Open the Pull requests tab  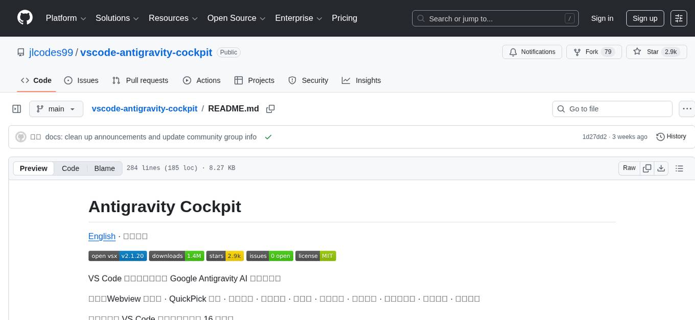pos(141,80)
